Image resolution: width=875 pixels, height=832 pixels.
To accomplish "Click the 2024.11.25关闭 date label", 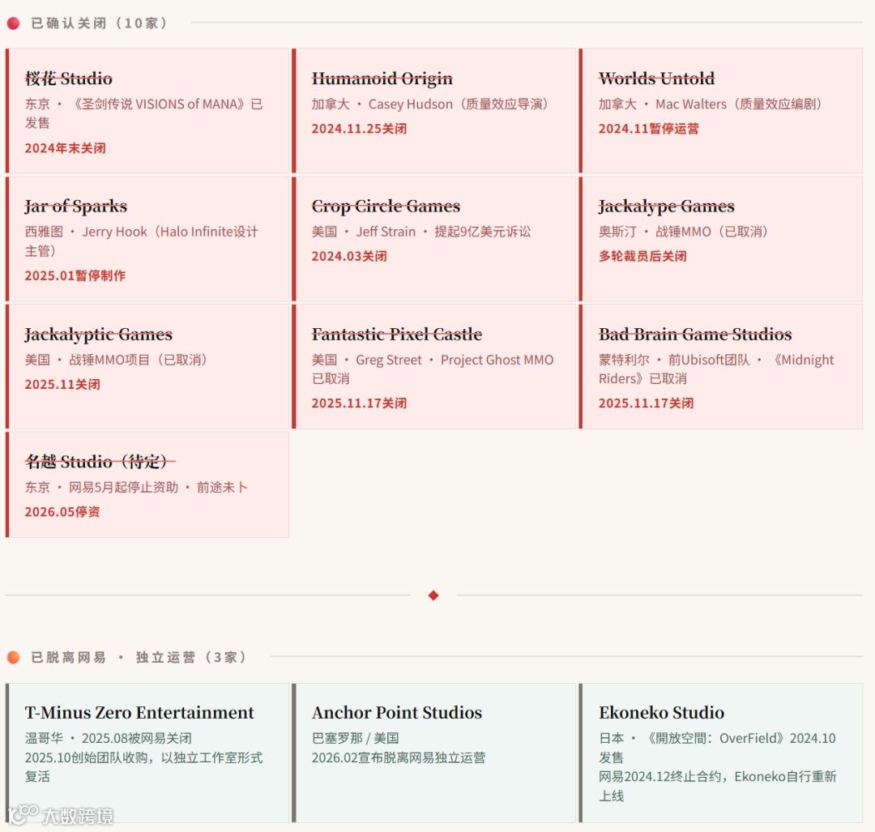I will (360, 129).
